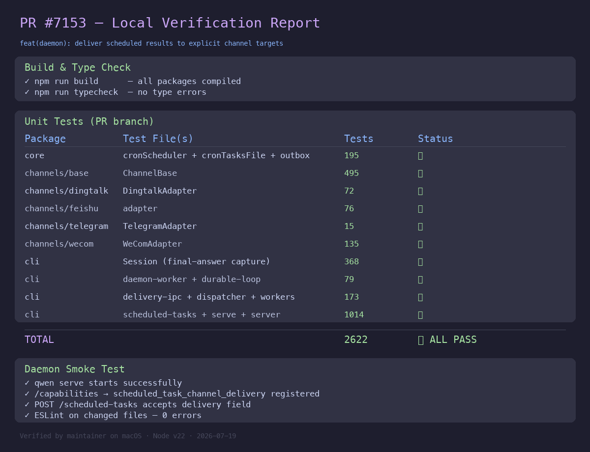Click the 76 tests value

pos(349,208)
